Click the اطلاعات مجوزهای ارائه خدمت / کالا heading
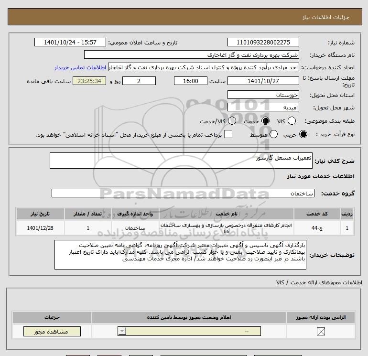Image resolution: width=368 pixels, height=356 pixels. (319, 282)
